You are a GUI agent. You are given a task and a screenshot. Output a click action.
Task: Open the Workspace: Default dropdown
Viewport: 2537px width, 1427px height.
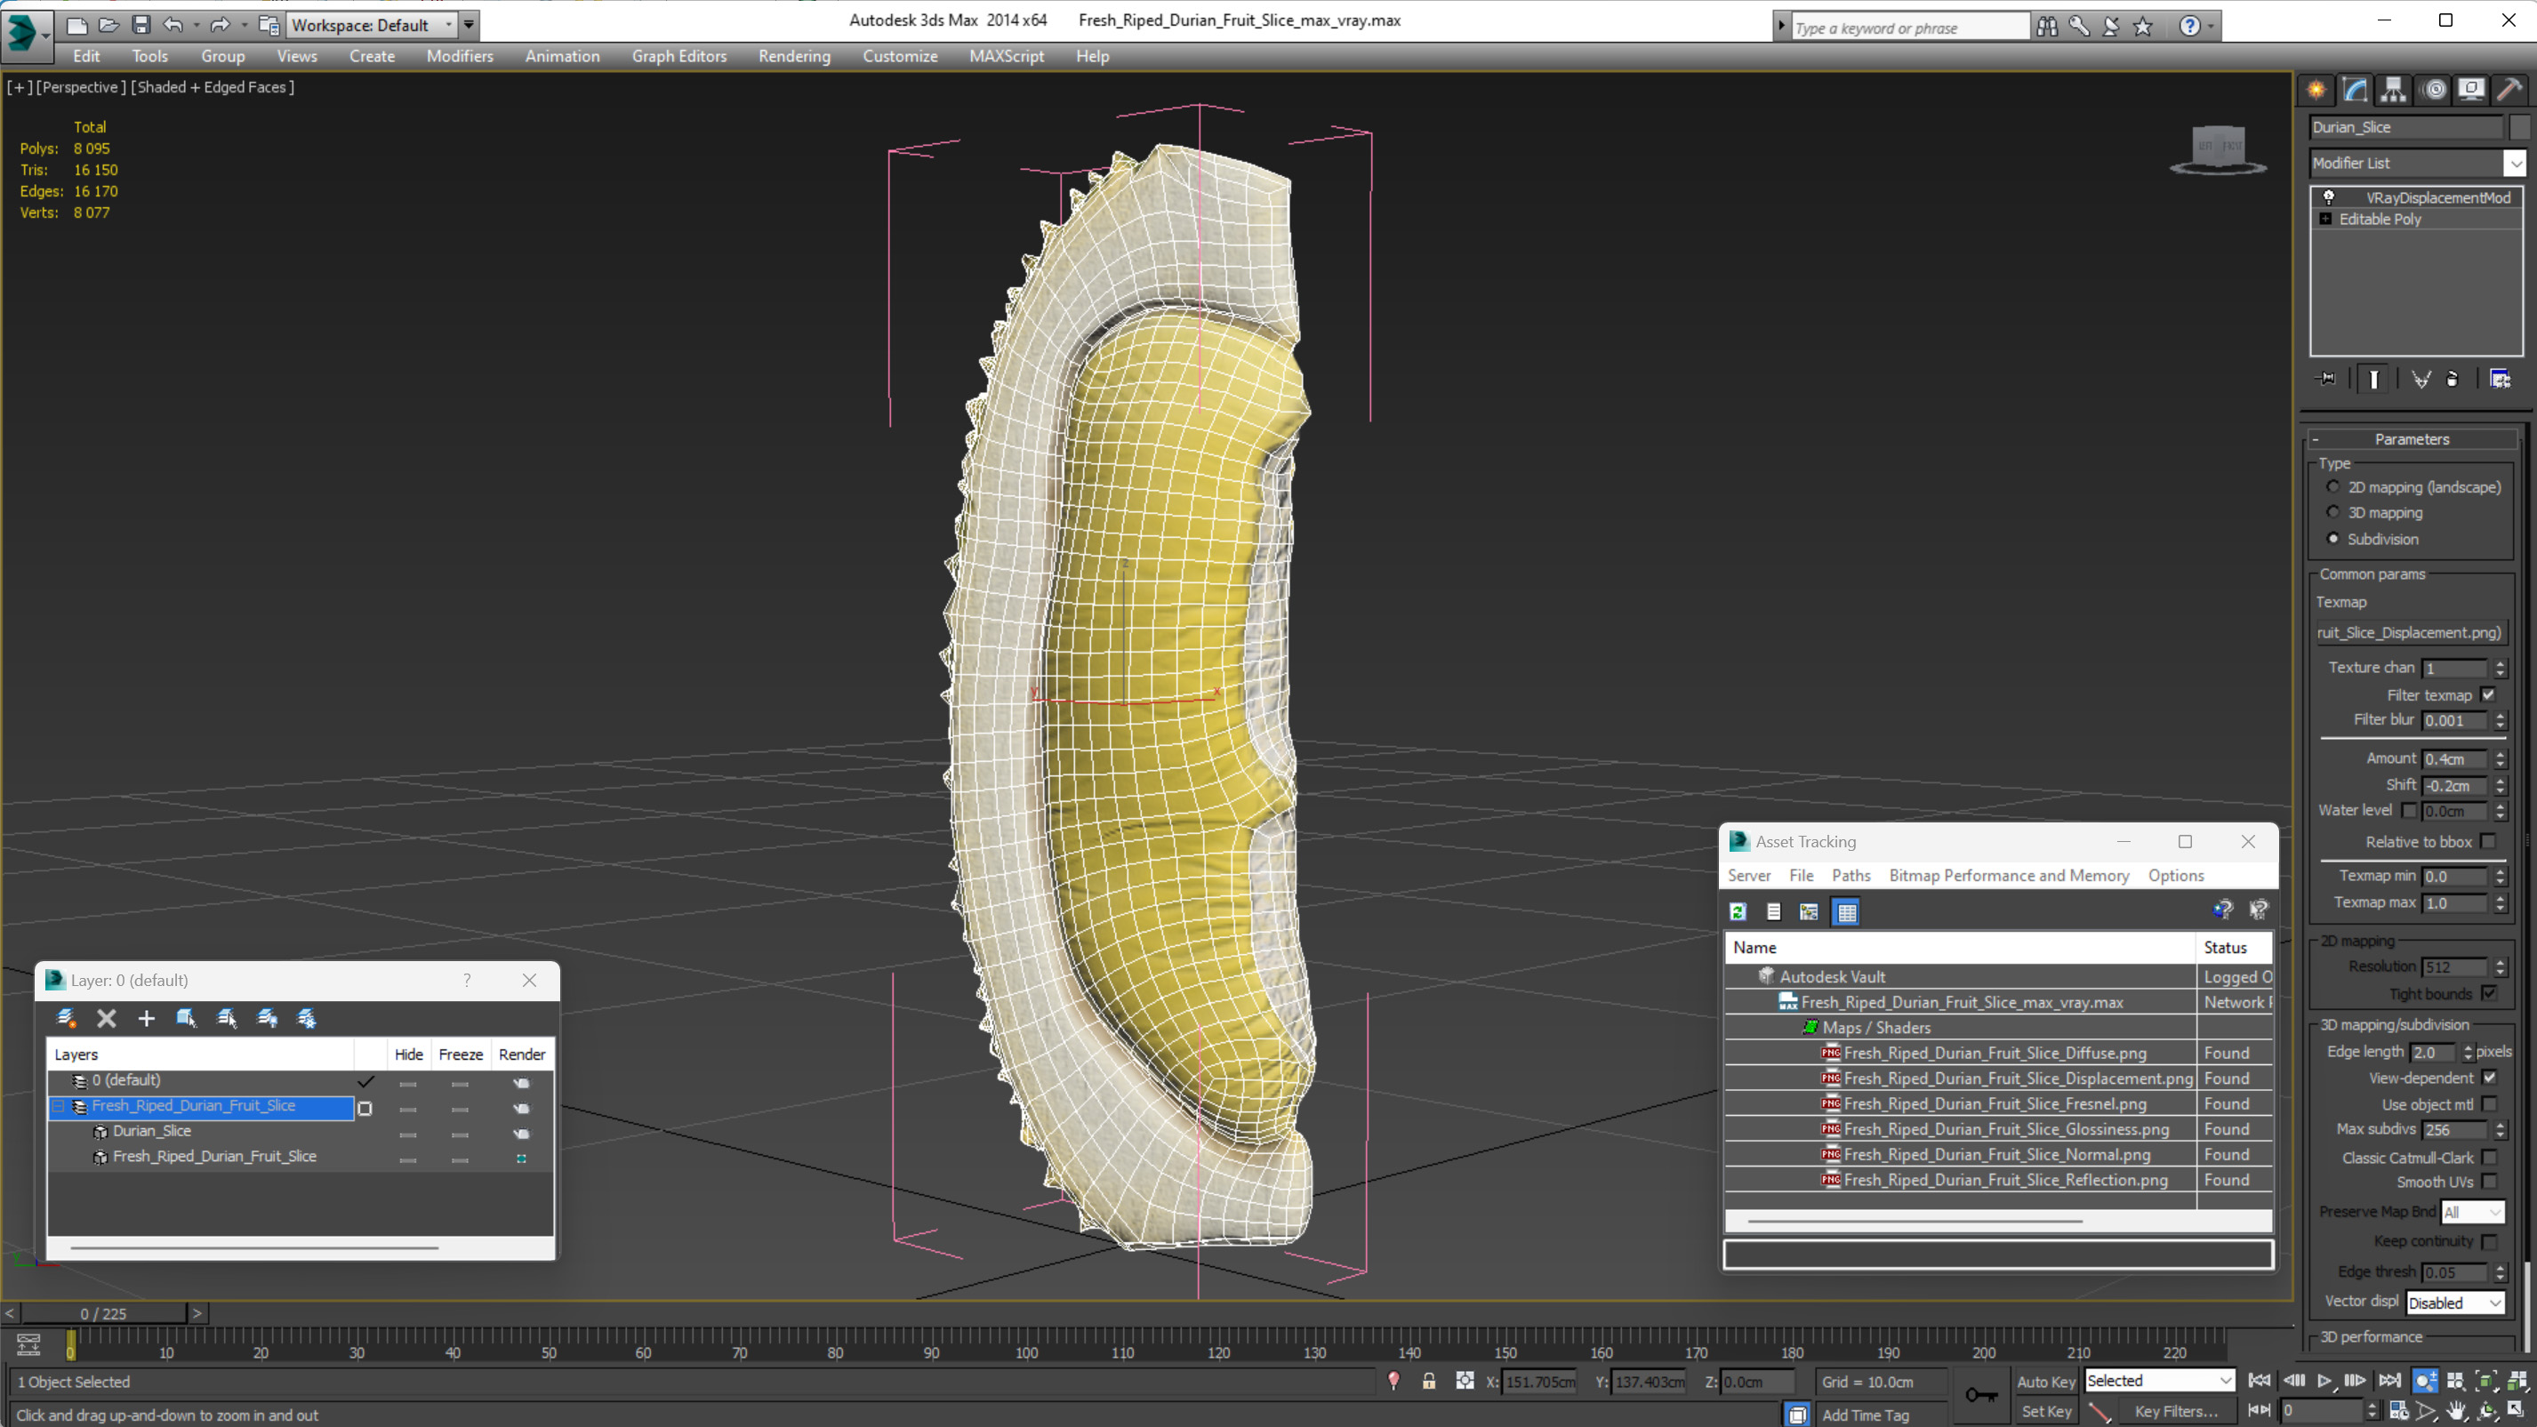pos(372,25)
